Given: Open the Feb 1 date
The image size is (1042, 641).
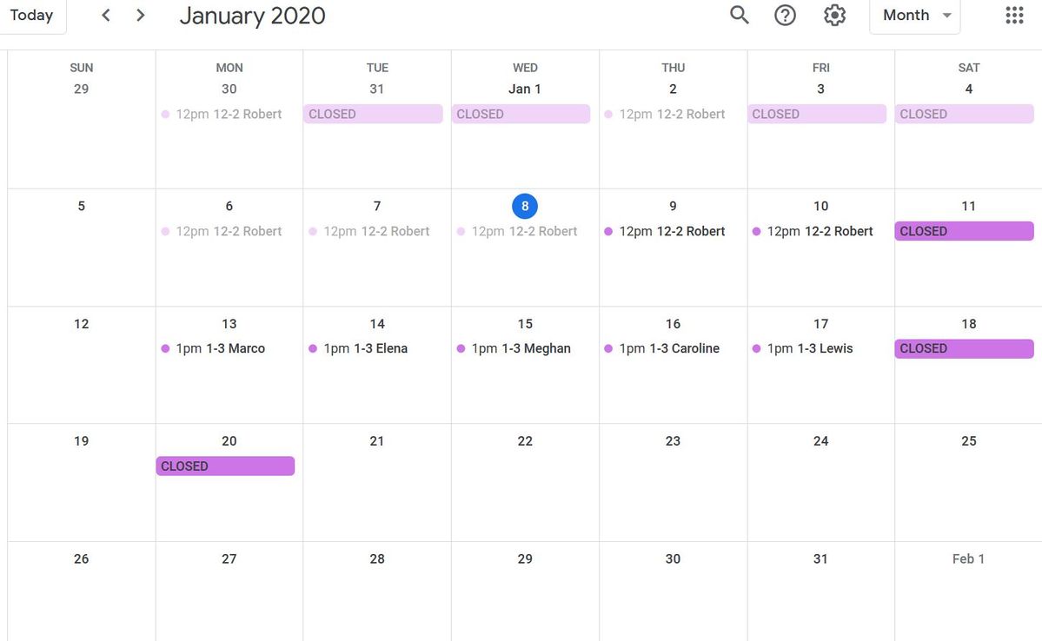Looking at the screenshot, I should click(x=968, y=558).
